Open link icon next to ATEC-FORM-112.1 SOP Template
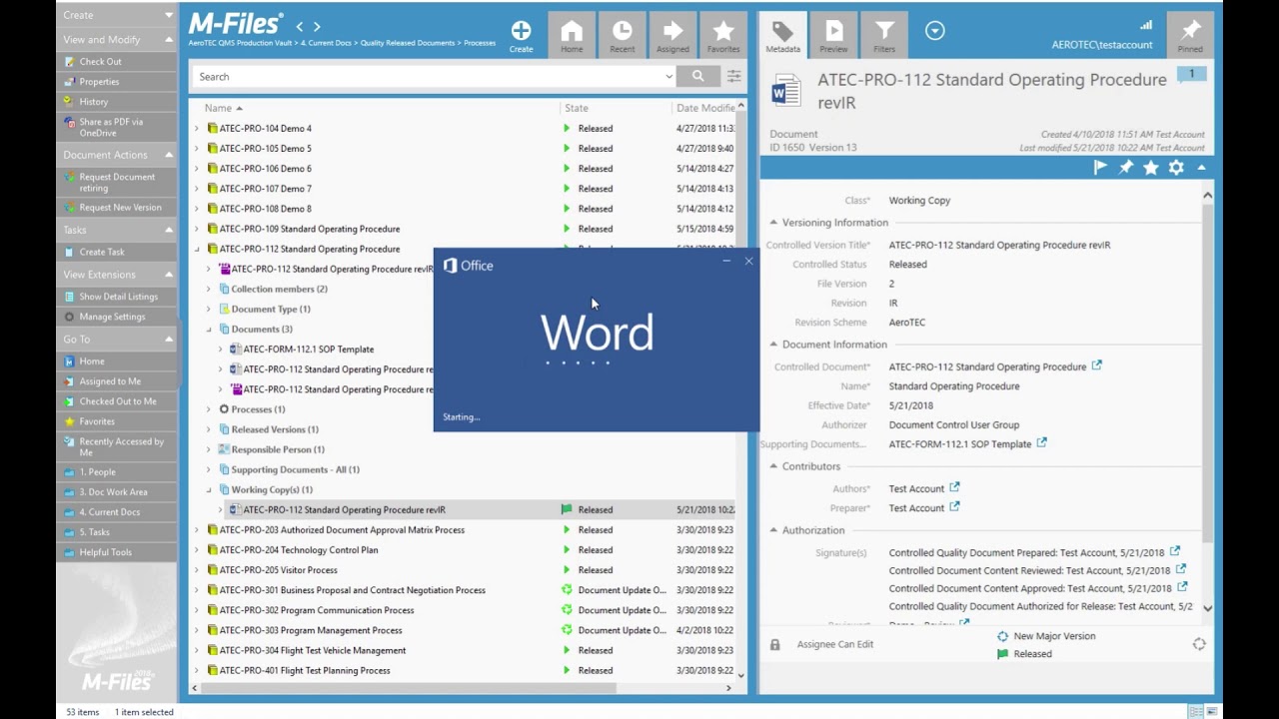The height and width of the screenshot is (719, 1279). click(x=1041, y=443)
